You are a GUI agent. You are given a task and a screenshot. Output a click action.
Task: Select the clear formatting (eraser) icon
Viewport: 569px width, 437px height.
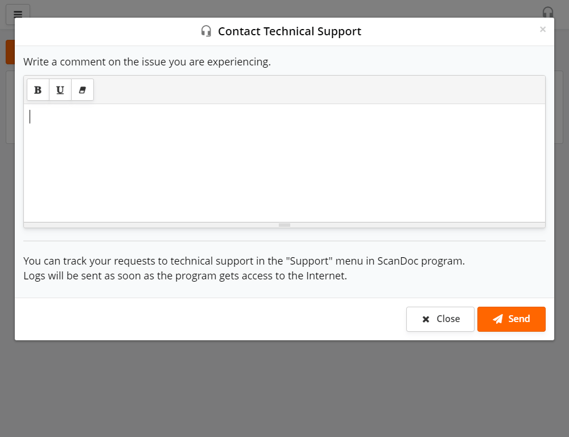point(82,89)
